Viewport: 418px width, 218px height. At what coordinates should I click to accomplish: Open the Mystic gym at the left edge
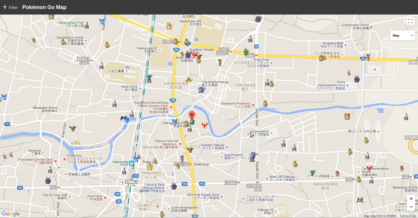pyautogui.click(x=3, y=97)
